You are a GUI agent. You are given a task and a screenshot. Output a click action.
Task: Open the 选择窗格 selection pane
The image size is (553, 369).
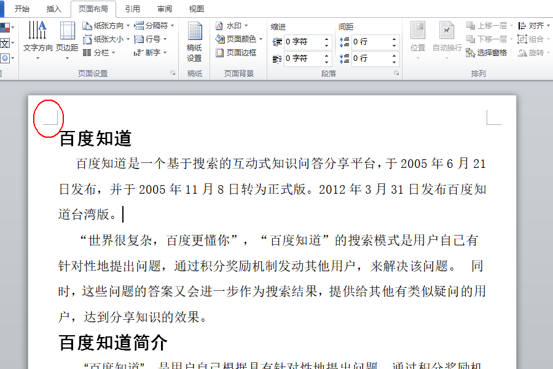point(487,53)
